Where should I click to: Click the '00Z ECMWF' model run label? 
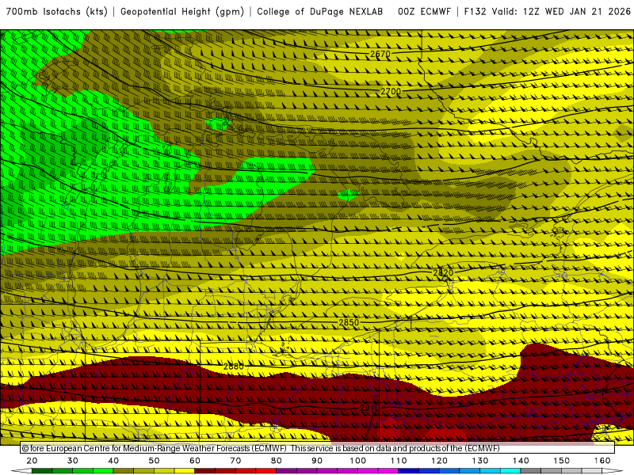click(x=424, y=12)
